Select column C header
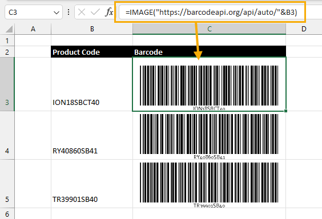 pyautogui.click(x=210, y=29)
